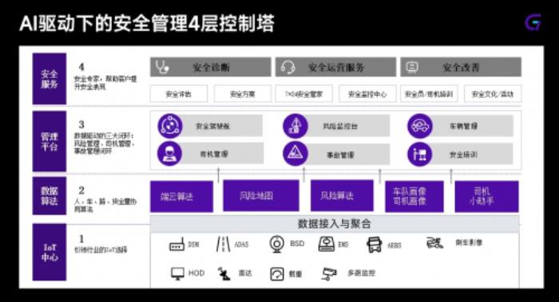Click the 司机管理 label bar

tap(221, 154)
